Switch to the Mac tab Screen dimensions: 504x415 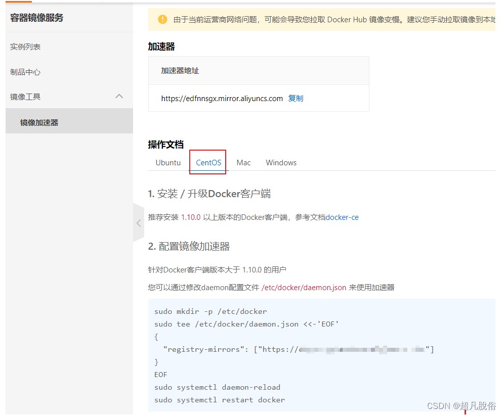point(243,163)
